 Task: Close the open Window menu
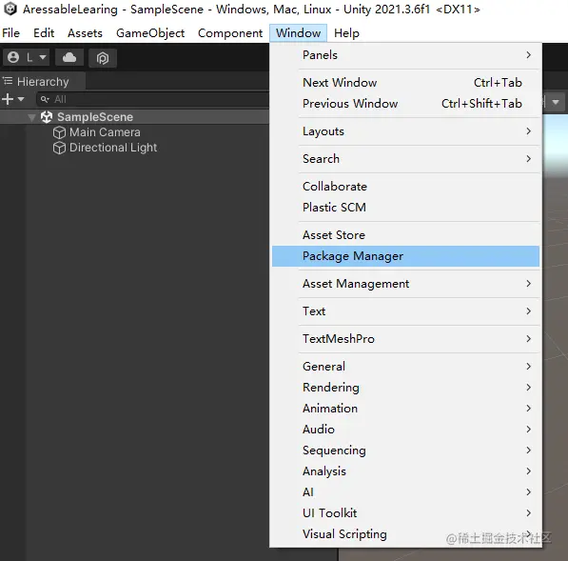[x=298, y=33]
